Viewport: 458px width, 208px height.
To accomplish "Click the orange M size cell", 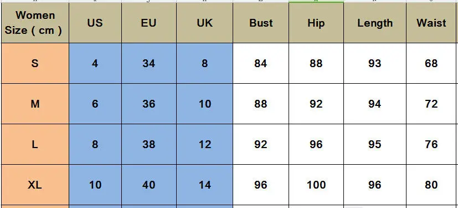I will coord(35,104).
